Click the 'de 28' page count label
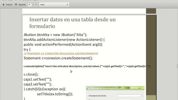Viewport: 178px width, 100px height. 34,5
